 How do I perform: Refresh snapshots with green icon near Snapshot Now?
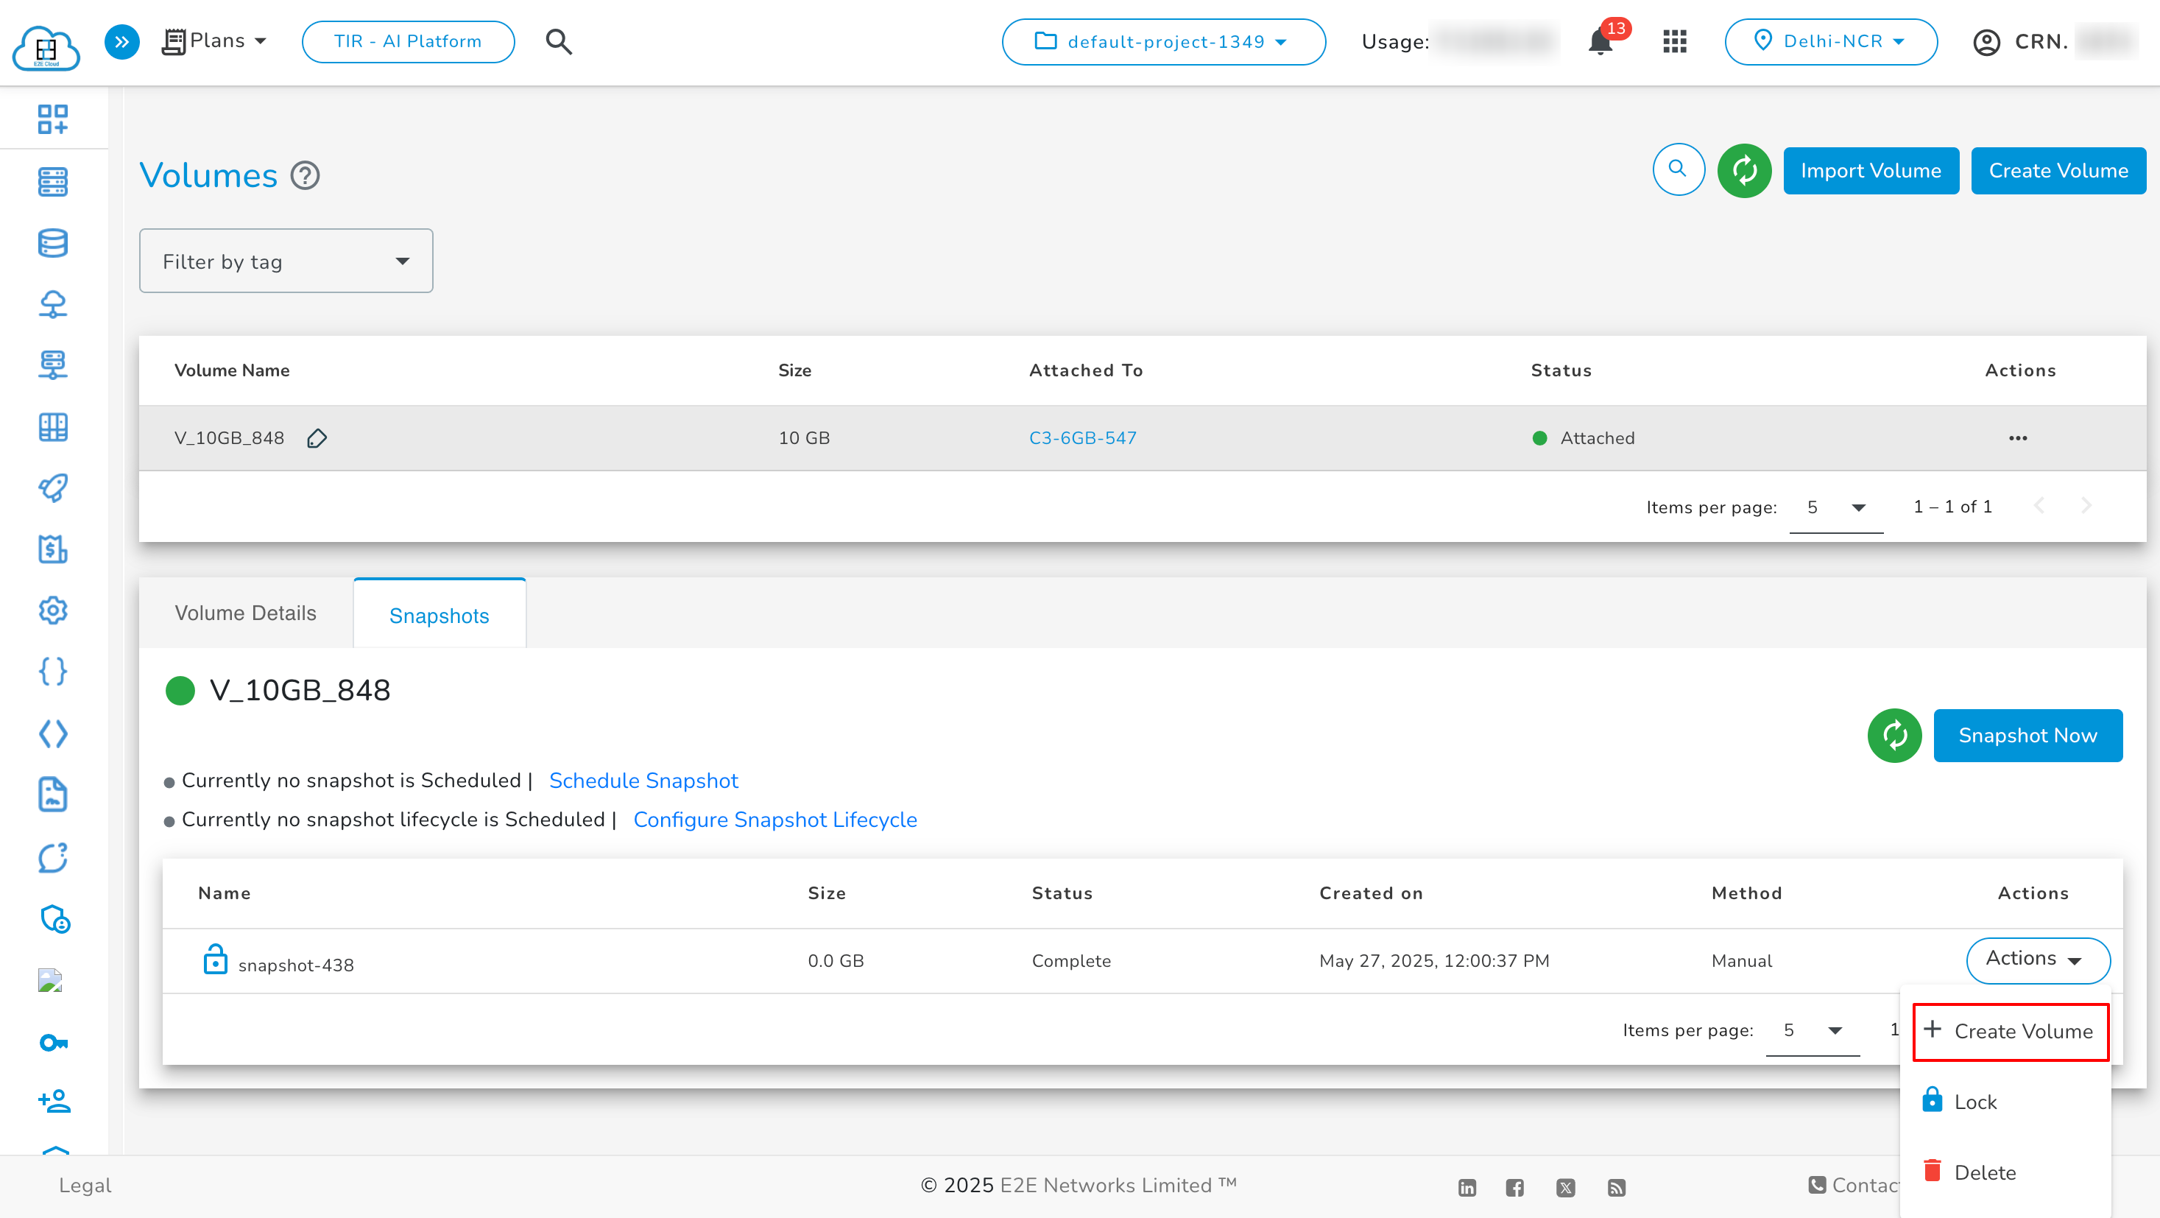tap(1894, 736)
